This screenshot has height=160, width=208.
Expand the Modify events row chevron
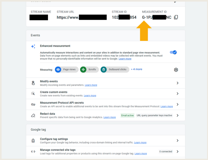pos(178,83)
